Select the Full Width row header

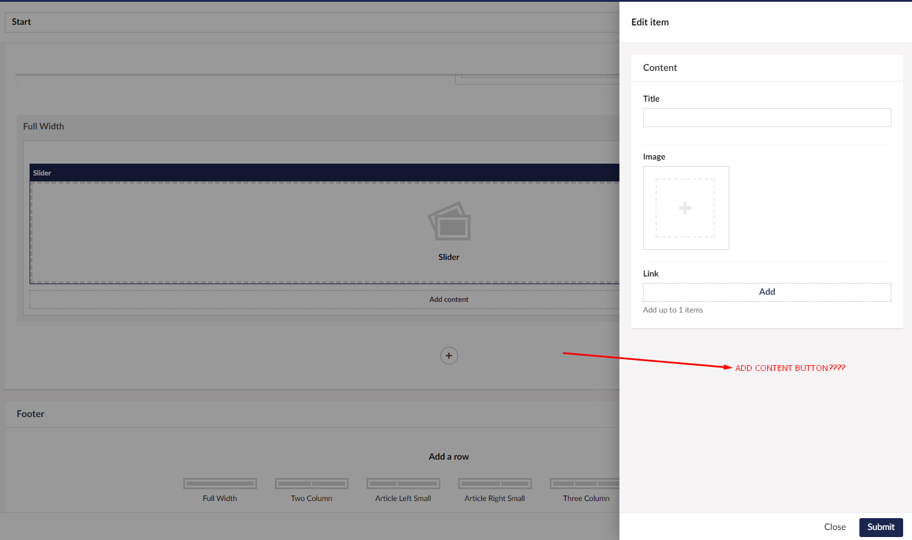coord(44,126)
